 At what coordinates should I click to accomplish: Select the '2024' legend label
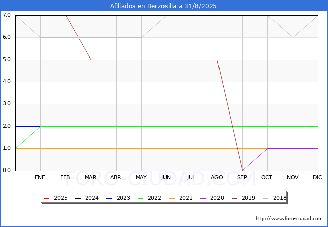click(92, 198)
